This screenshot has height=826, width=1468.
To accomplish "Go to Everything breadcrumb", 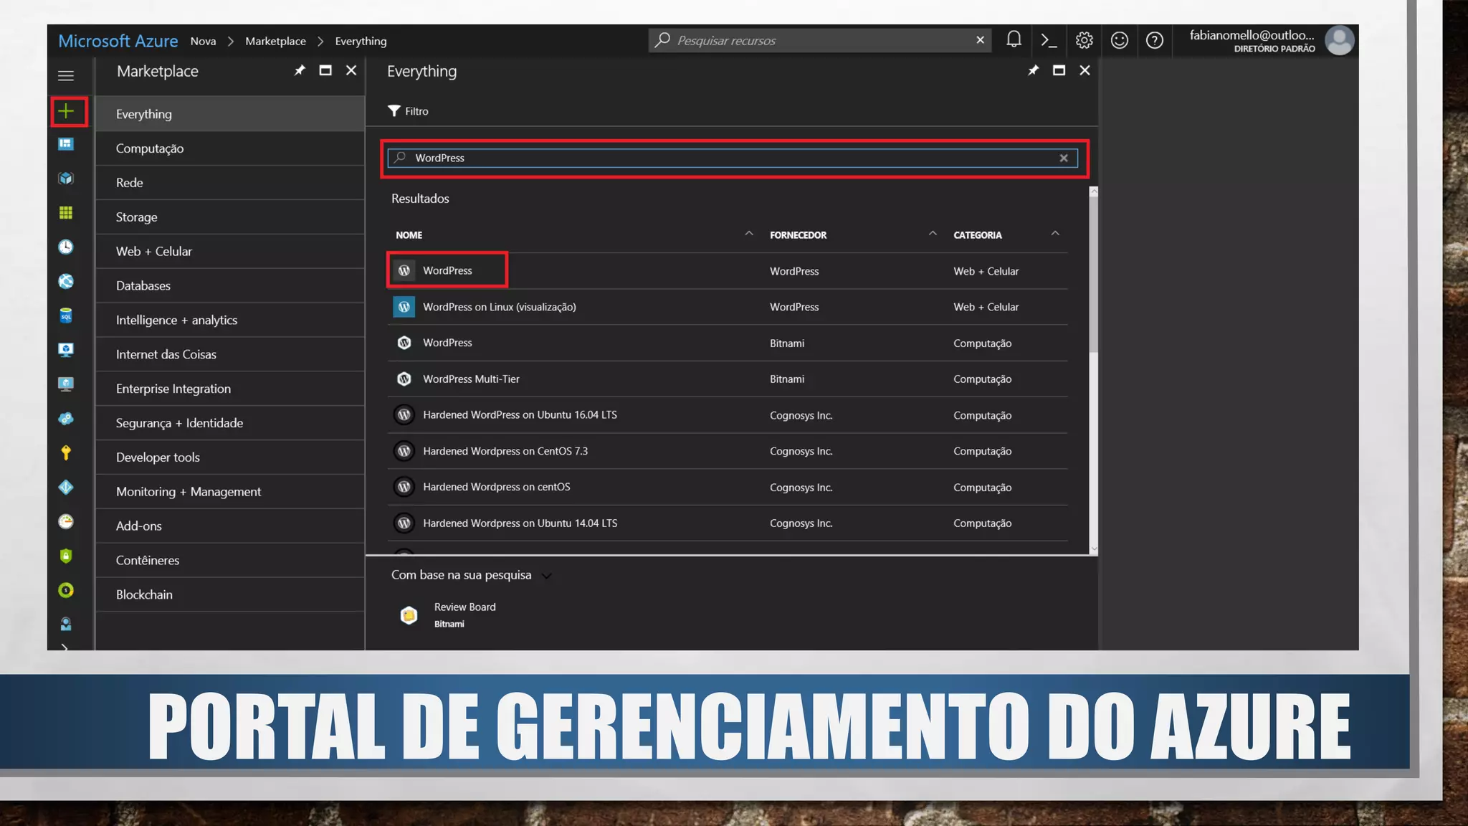I will pos(361,41).
